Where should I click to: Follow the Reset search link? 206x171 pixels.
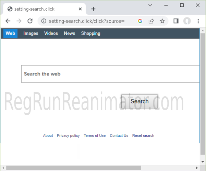pos(143,136)
